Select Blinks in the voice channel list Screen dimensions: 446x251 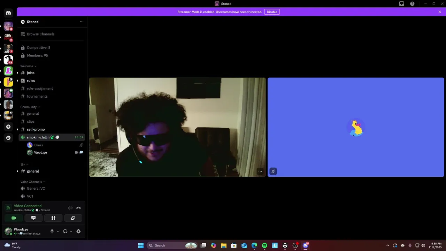(55, 145)
